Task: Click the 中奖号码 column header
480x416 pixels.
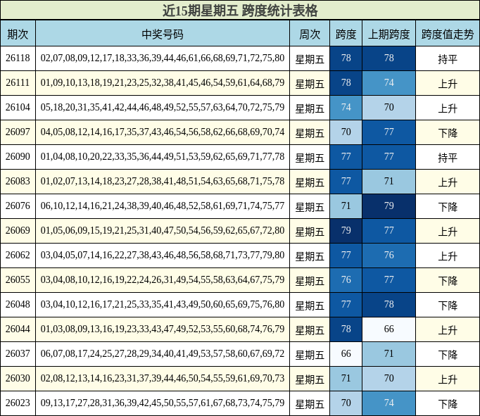Action: pyautogui.click(x=163, y=34)
